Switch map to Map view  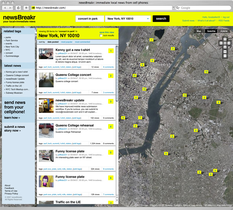tap(198, 31)
